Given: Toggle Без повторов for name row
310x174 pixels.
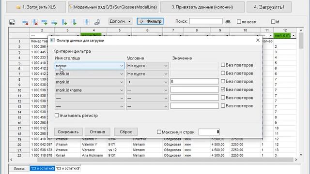Looking at the screenshot, I should coord(223,65).
